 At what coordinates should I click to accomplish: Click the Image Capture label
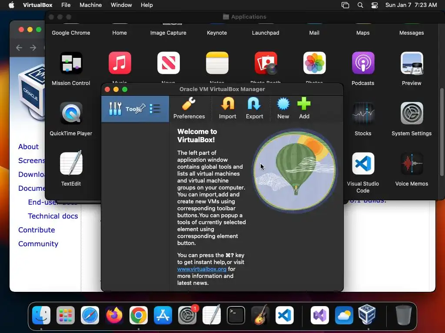click(168, 33)
